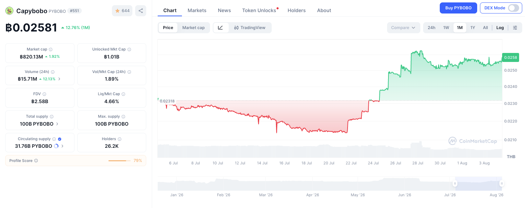Select 1M time range
This screenshot has height=208, width=525.
[460, 28]
